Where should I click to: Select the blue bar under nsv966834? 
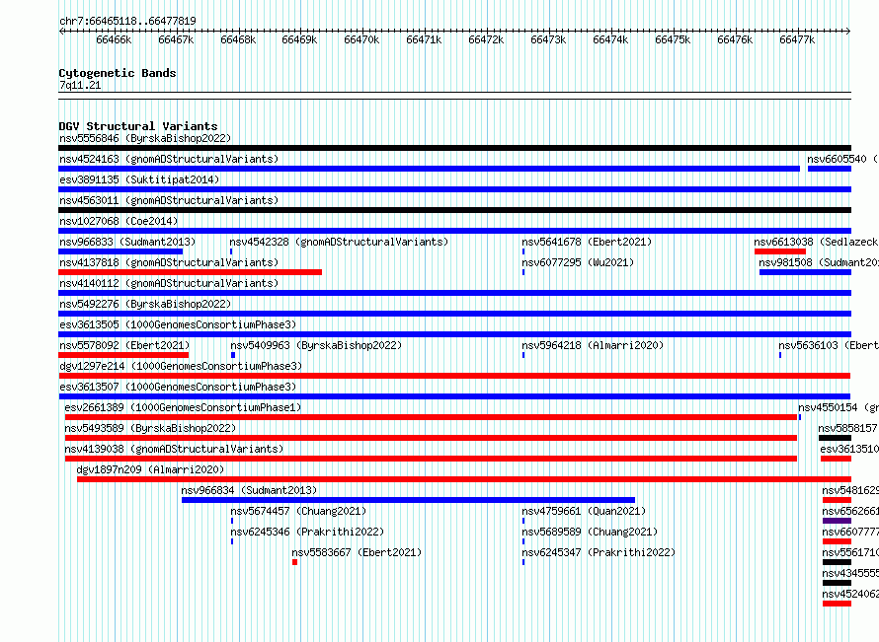point(408,500)
